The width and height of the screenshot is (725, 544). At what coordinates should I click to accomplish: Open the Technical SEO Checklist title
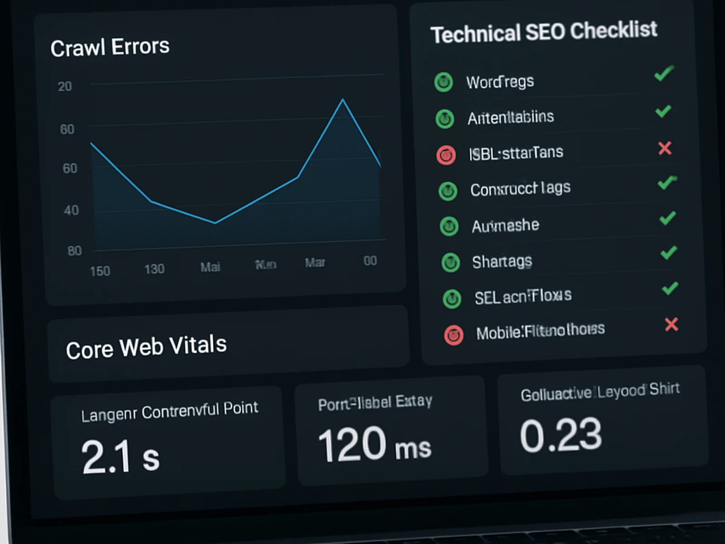[x=544, y=31]
